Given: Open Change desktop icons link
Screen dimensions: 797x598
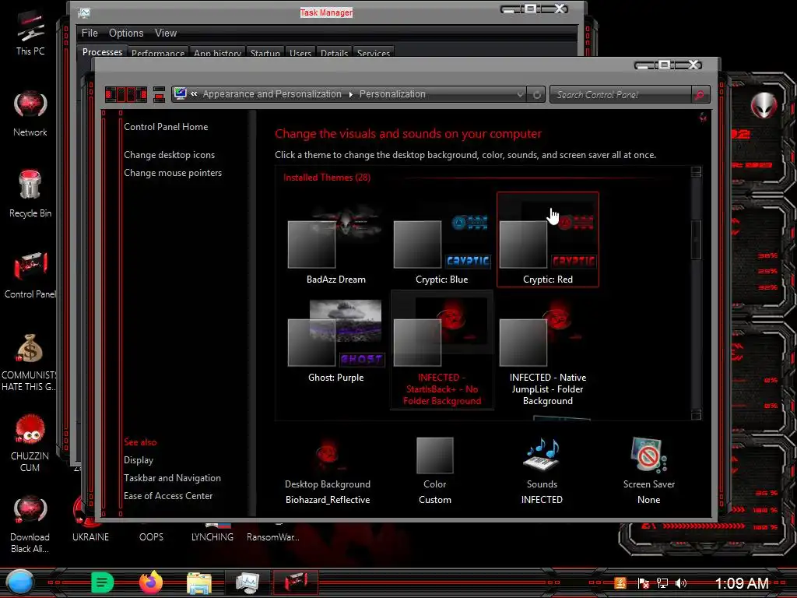Looking at the screenshot, I should click(x=169, y=155).
